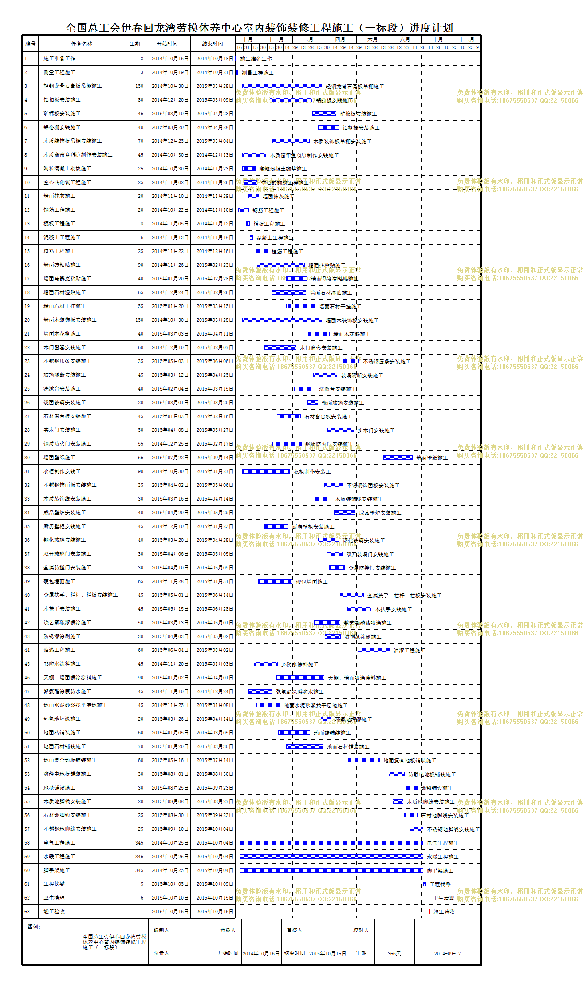
Task: Click the Gantt bar for 矿棉板安装施工
Action: tap(324, 114)
